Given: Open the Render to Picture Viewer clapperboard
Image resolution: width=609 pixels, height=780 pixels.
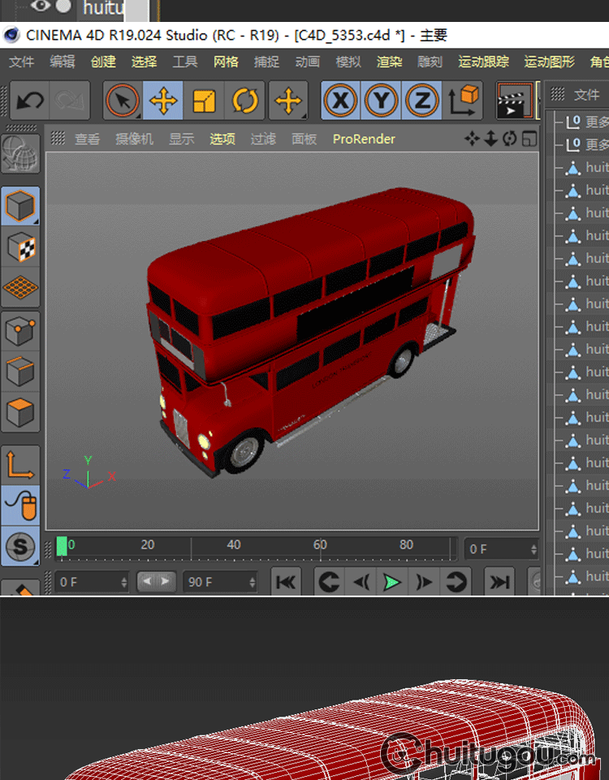Looking at the screenshot, I should (x=513, y=102).
